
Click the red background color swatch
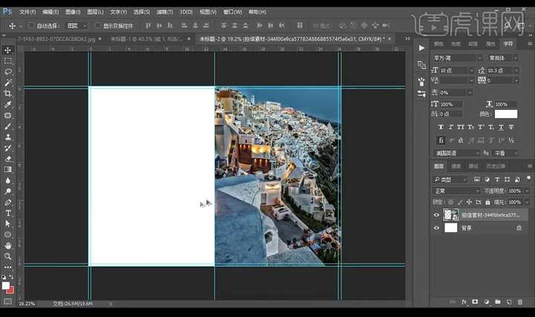tap(11, 291)
